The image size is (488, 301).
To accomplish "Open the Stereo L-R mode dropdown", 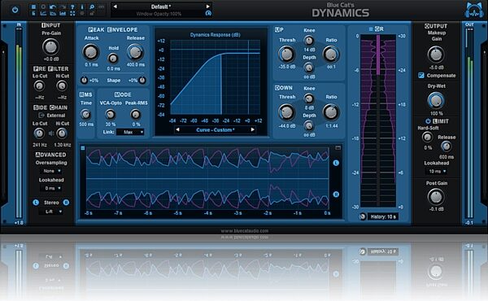I will [51, 212].
